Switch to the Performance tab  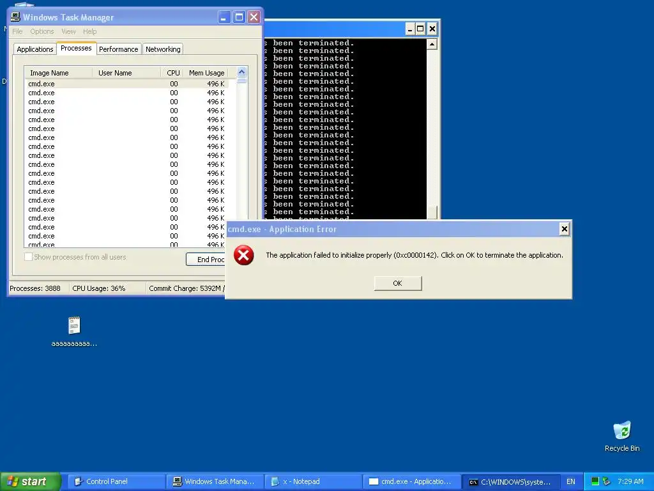(x=118, y=49)
